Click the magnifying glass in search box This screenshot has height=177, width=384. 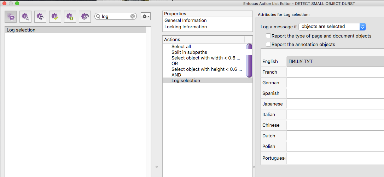pos(98,16)
